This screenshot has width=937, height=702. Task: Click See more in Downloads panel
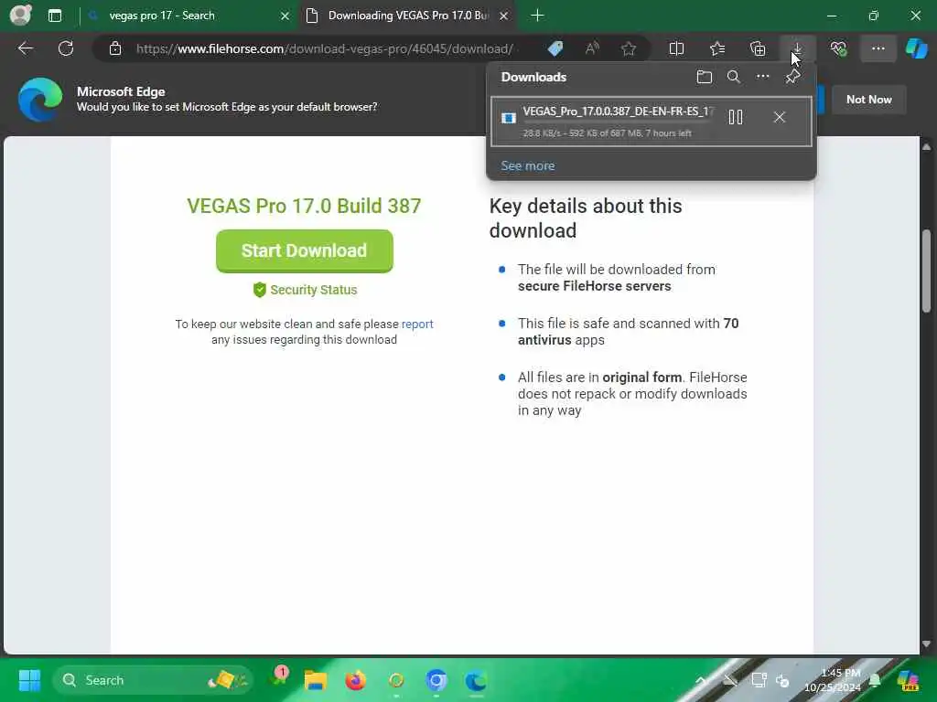point(528,166)
